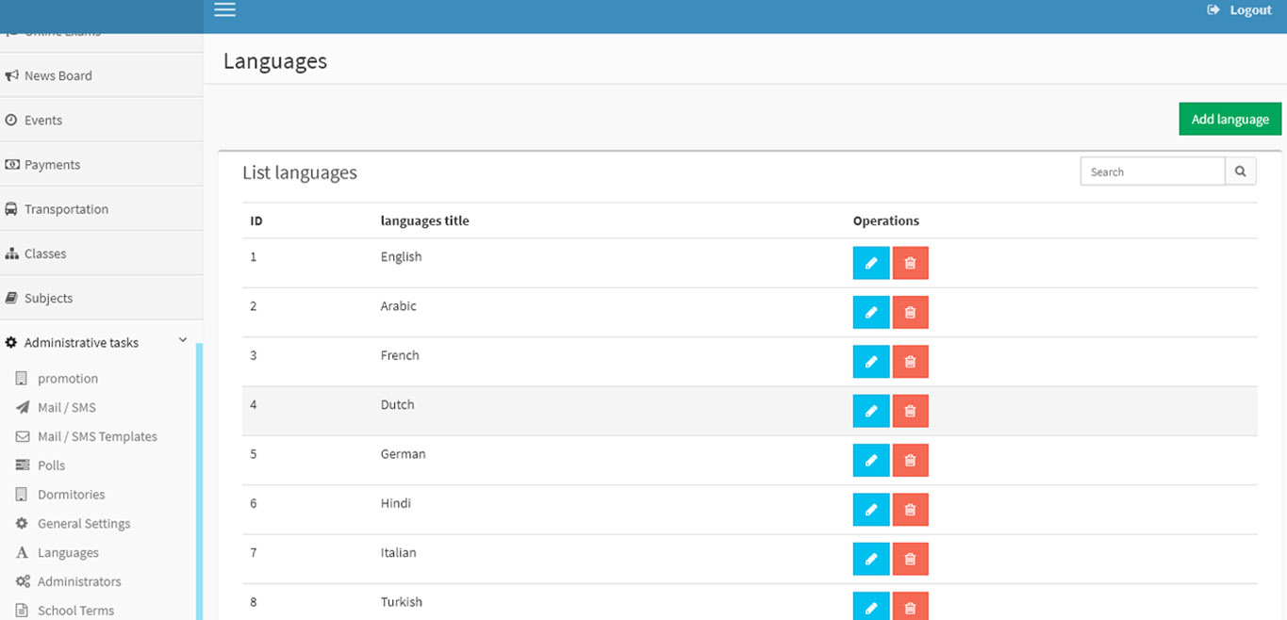Collapse the Administrative tasks chevron

(183, 340)
